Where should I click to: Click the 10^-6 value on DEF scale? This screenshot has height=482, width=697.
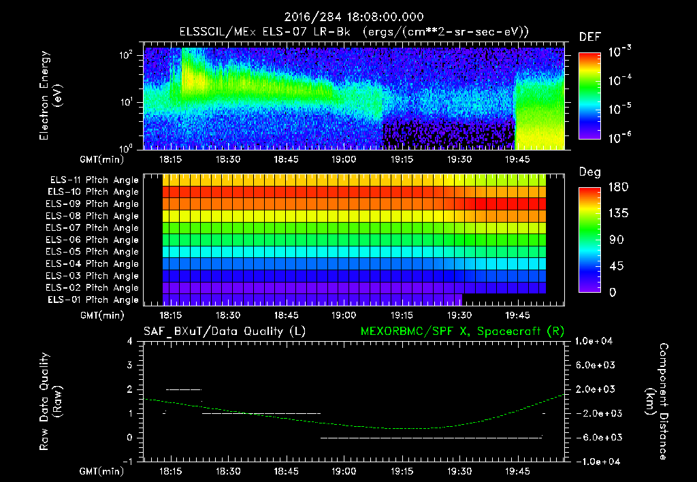(619, 138)
